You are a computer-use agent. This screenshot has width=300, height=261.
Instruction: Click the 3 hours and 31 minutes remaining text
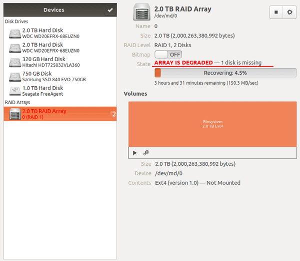[206, 83]
